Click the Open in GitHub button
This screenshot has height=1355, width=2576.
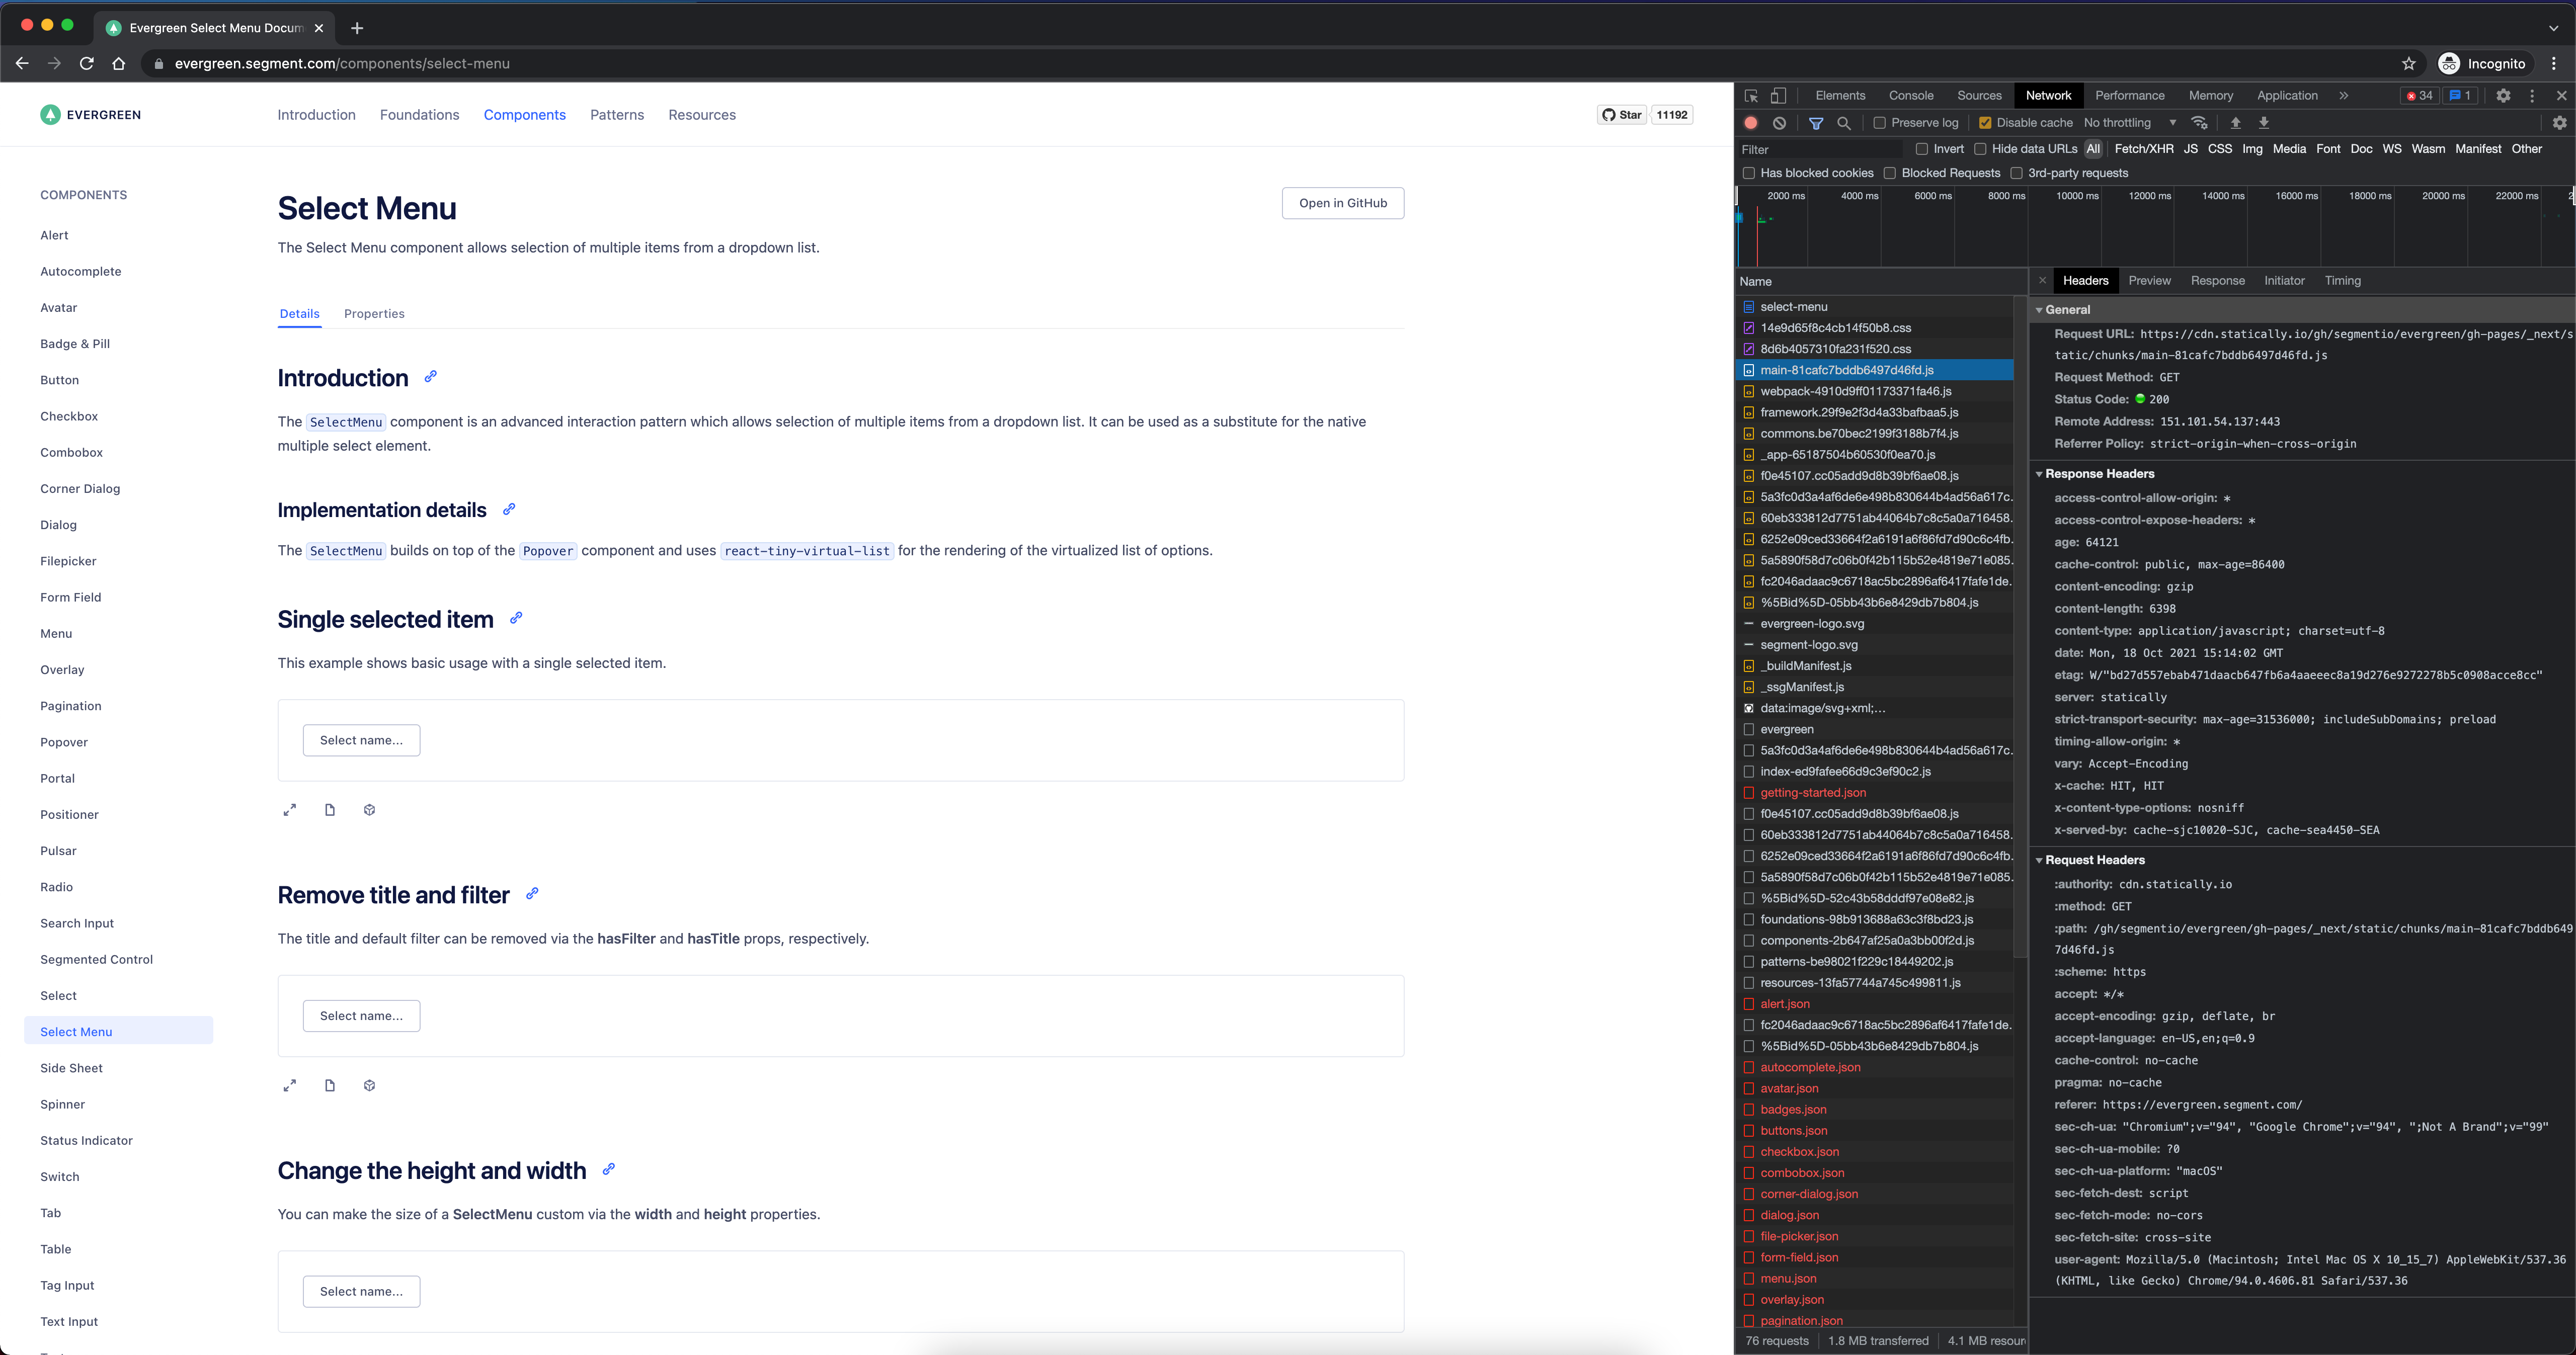coord(1343,203)
